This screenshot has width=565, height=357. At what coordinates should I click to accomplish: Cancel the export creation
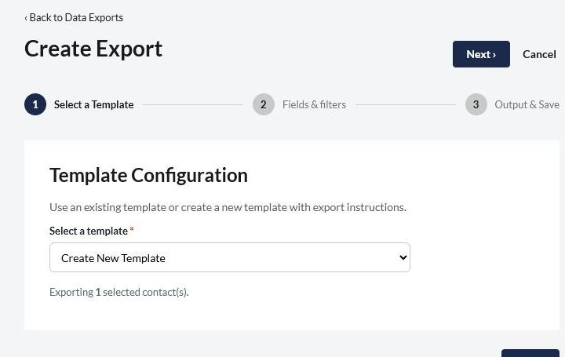pyautogui.click(x=539, y=54)
